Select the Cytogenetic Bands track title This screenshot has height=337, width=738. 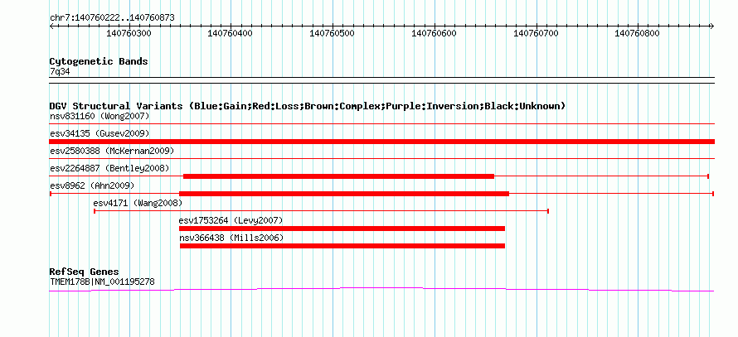click(x=99, y=61)
